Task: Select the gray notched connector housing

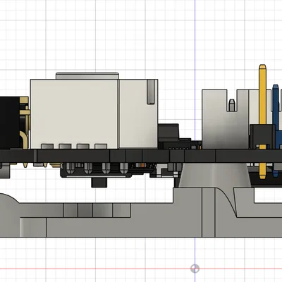Action: point(226,119)
